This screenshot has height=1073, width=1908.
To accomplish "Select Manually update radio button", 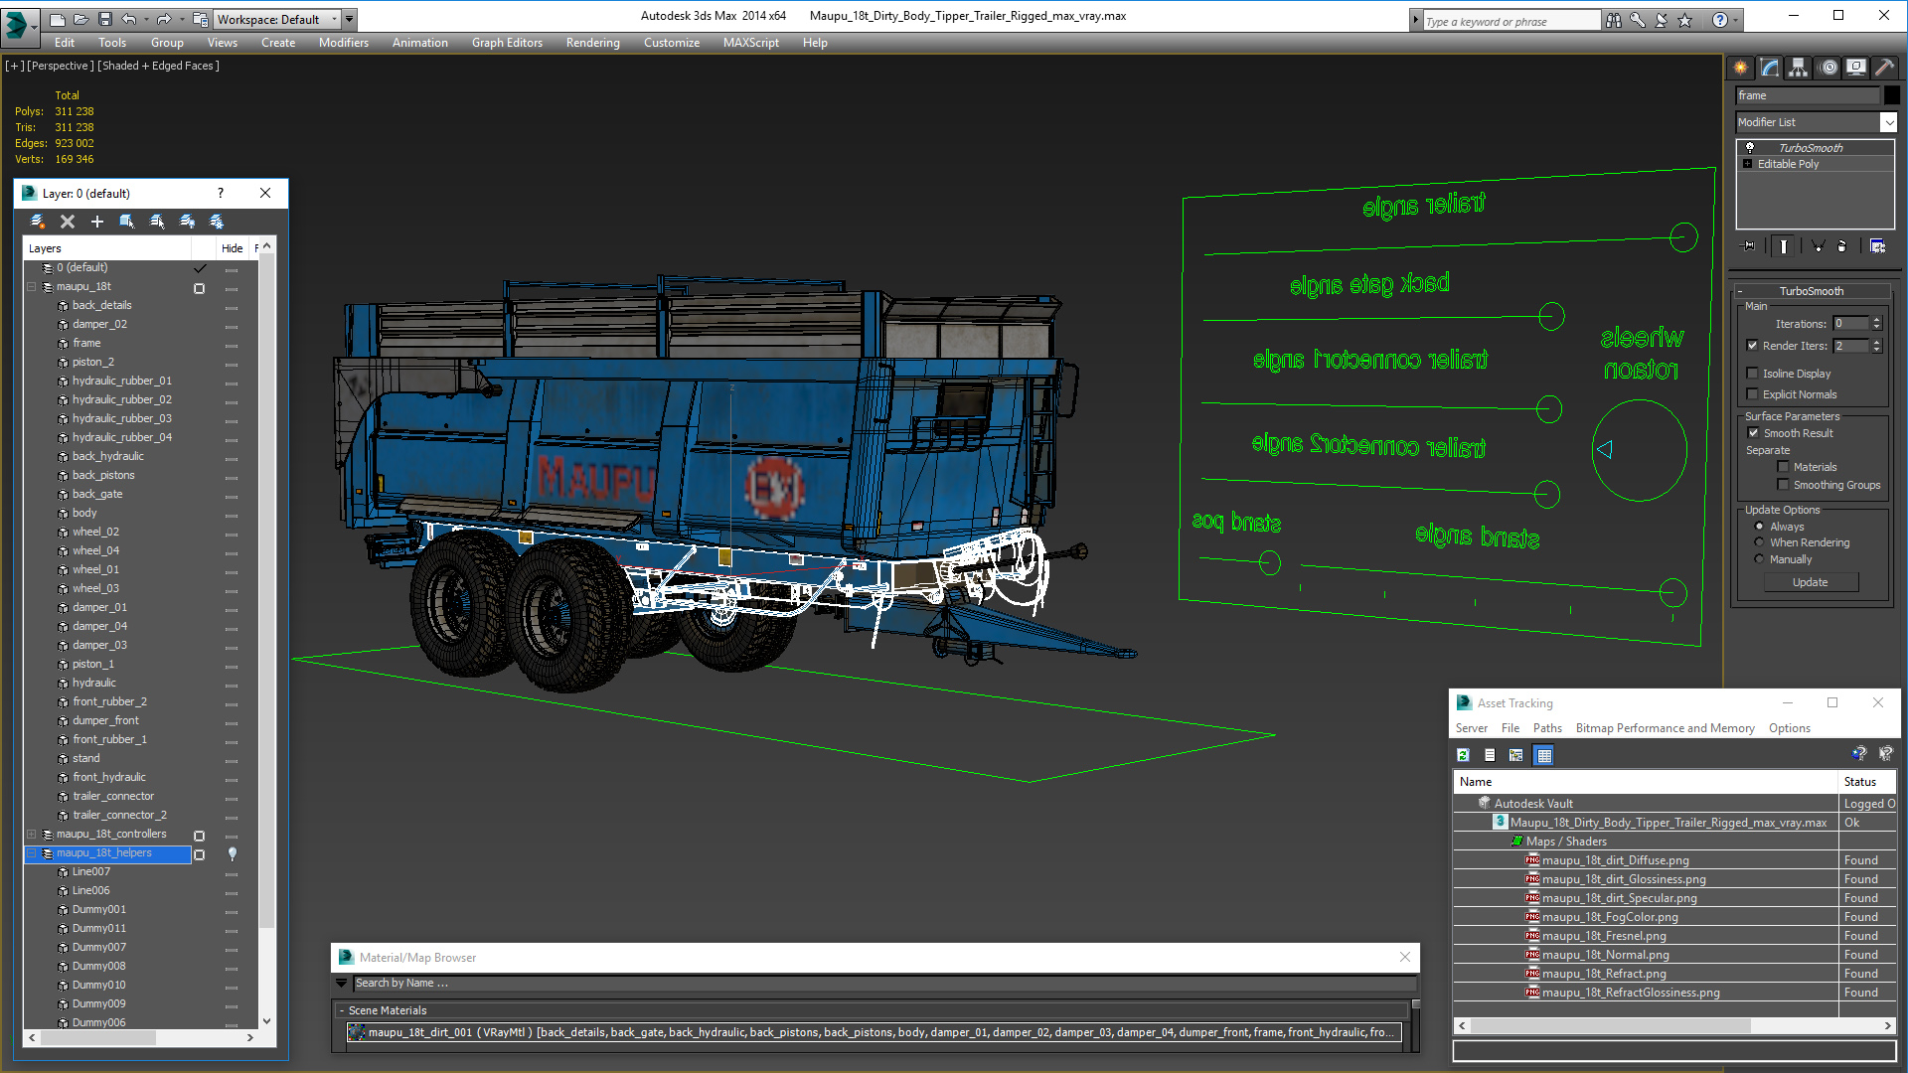I will (1760, 559).
